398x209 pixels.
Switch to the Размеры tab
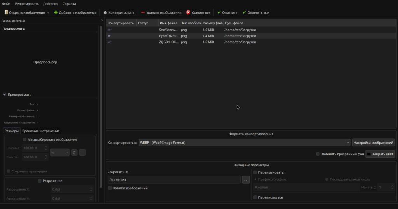[11, 131]
